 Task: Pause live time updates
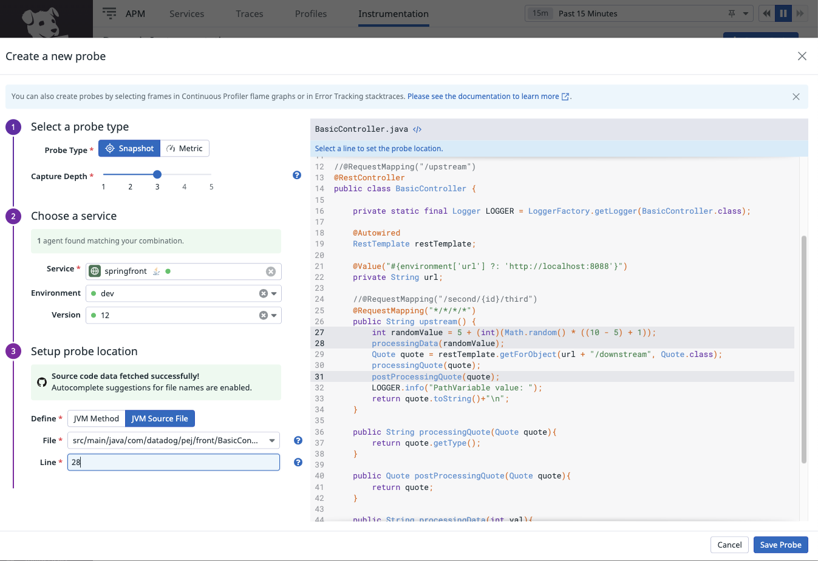pyautogui.click(x=783, y=13)
